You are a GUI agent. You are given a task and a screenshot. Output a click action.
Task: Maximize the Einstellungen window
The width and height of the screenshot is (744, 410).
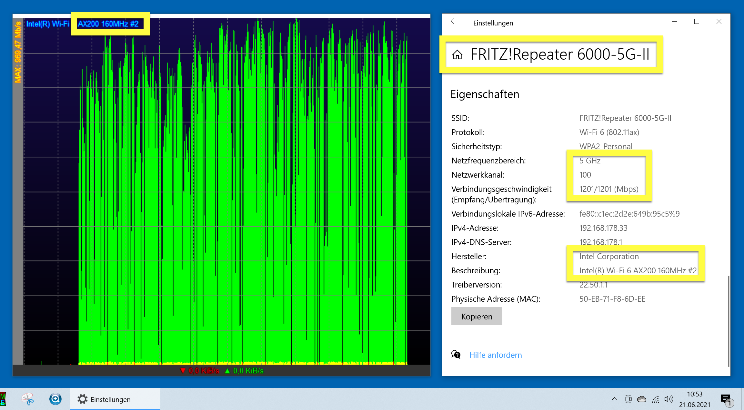[x=697, y=22]
